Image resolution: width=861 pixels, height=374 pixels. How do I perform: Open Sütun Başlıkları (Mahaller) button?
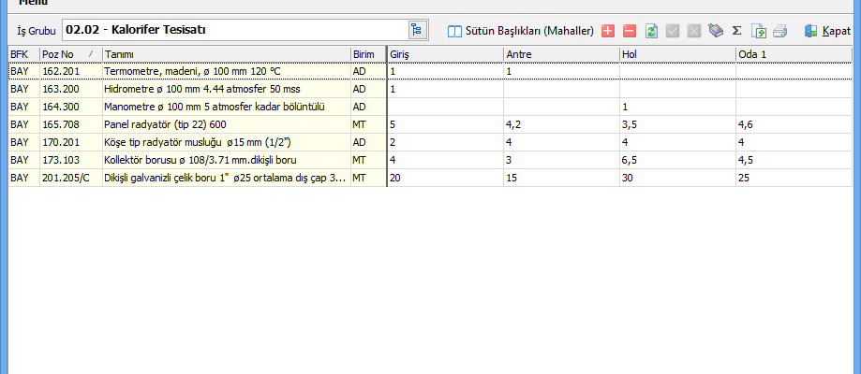click(521, 31)
